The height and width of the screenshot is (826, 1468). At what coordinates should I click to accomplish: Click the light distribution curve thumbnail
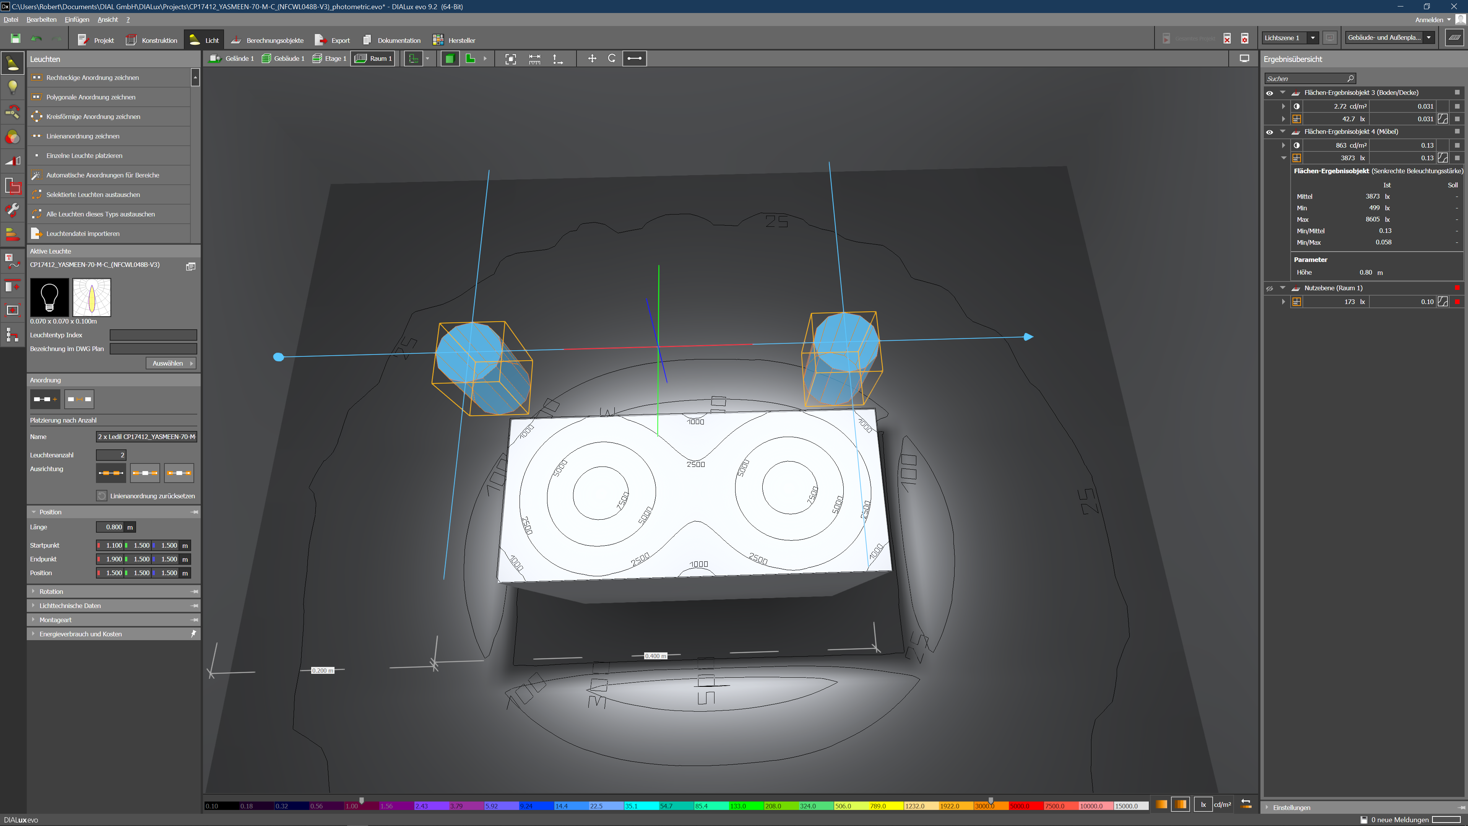pyautogui.click(x=92, y=297)
